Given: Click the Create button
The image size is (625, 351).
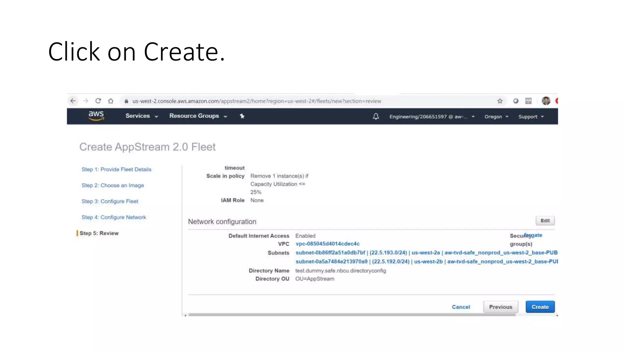Looking at the screenshot, I should pos(540,307).
